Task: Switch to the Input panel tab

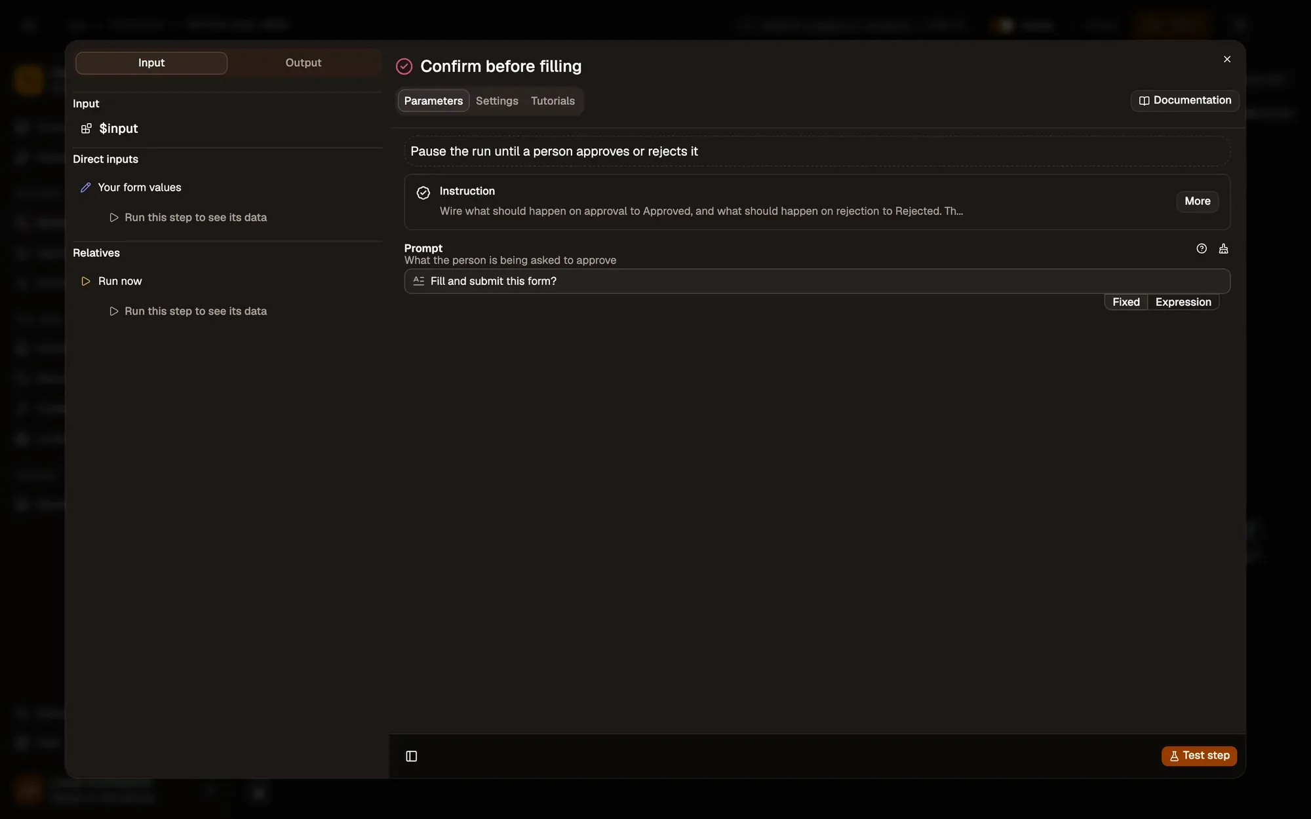Action: [151, 63]
